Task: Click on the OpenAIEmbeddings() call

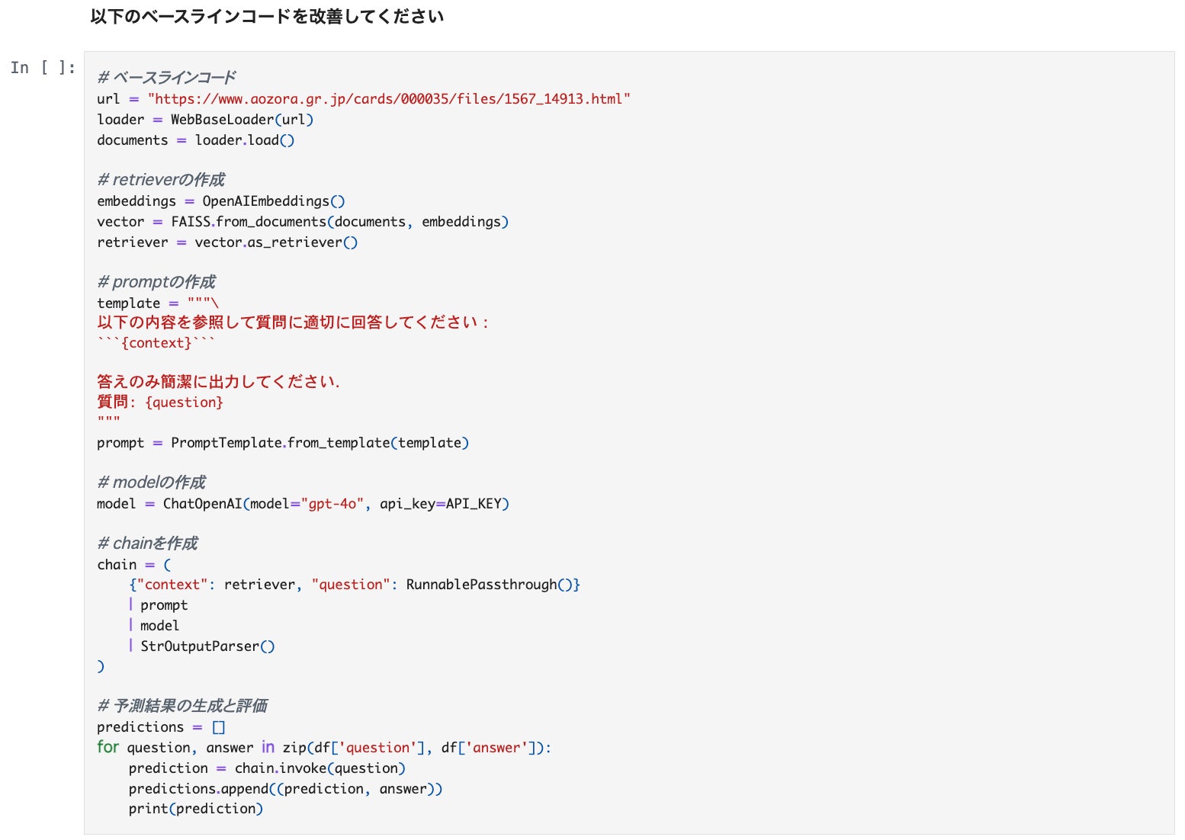Action: (x=273, y=201)
